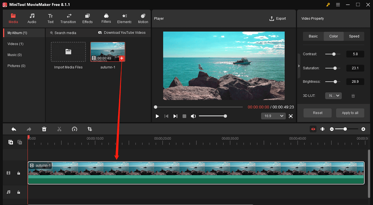Click the Brightness value field 28.9
373x205 pixels.
355,82
